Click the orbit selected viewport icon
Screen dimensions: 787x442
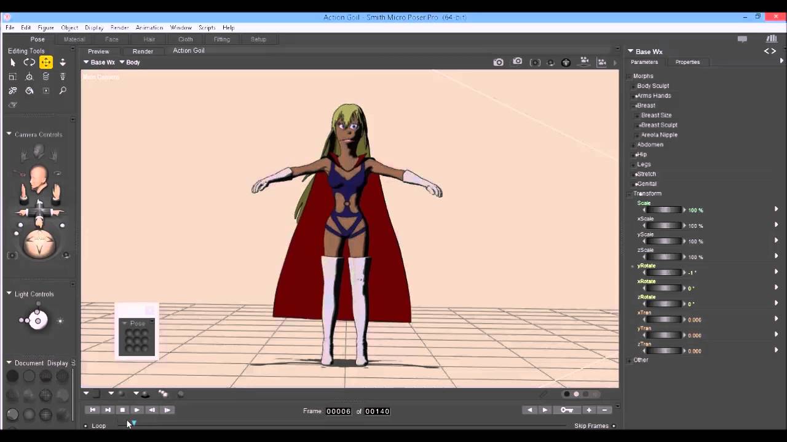coord(550,63)
